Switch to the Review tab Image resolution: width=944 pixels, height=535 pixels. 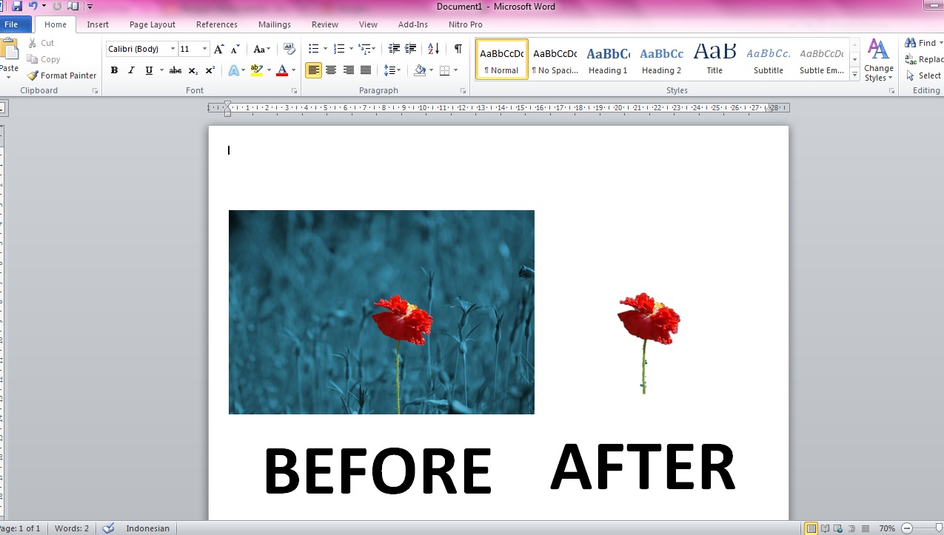coord(325,24)
